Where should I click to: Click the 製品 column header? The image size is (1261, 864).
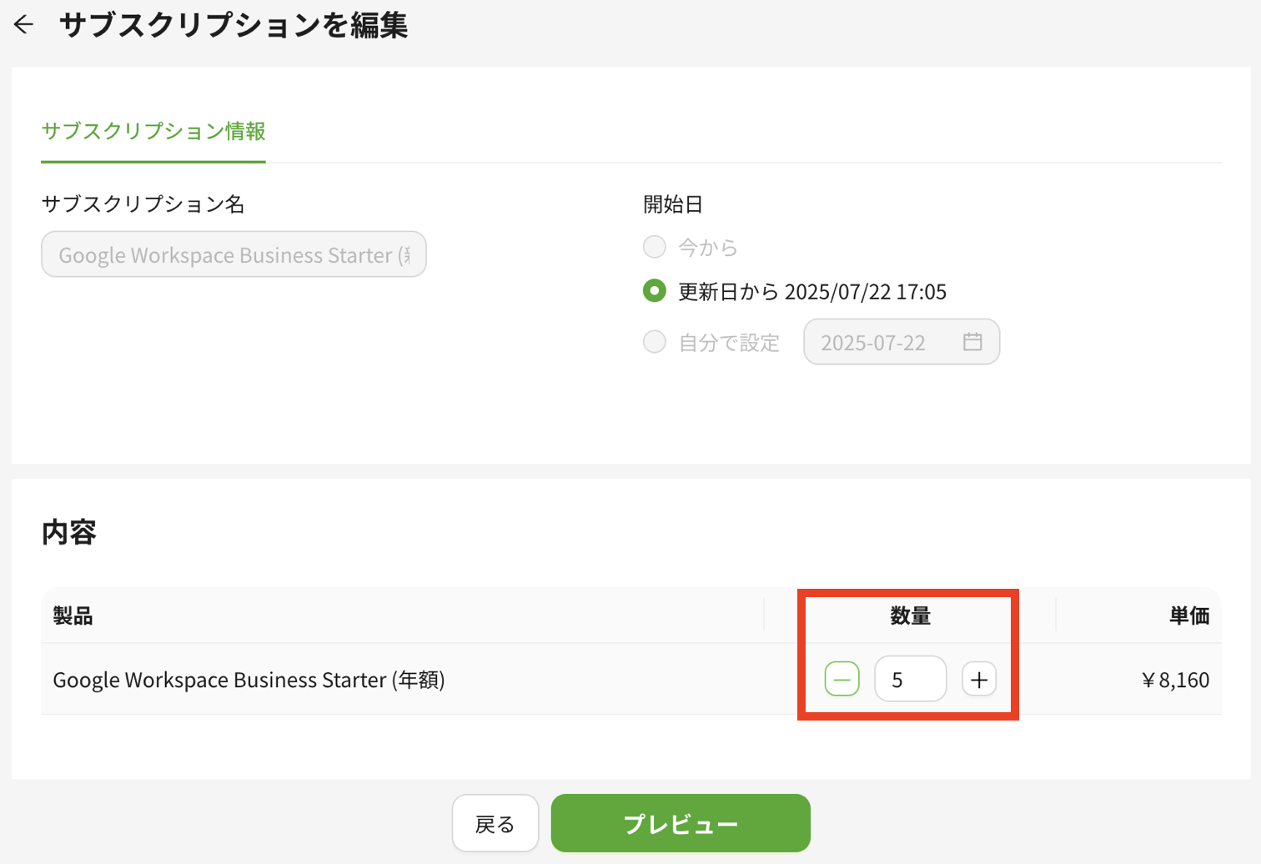73,616
